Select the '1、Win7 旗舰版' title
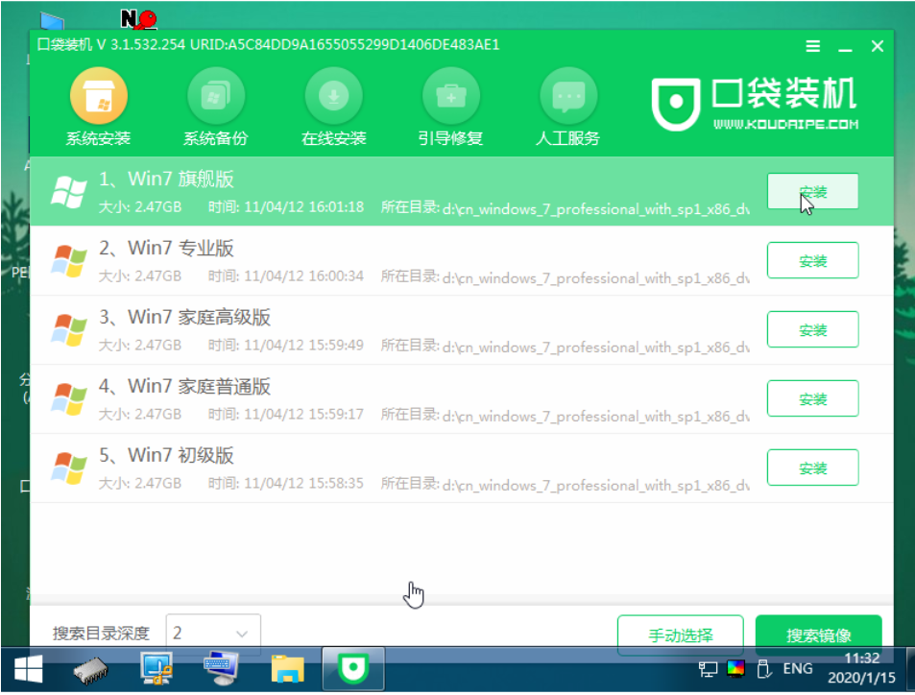Viewport: 915px width, 695px height. tap(166, 180)
